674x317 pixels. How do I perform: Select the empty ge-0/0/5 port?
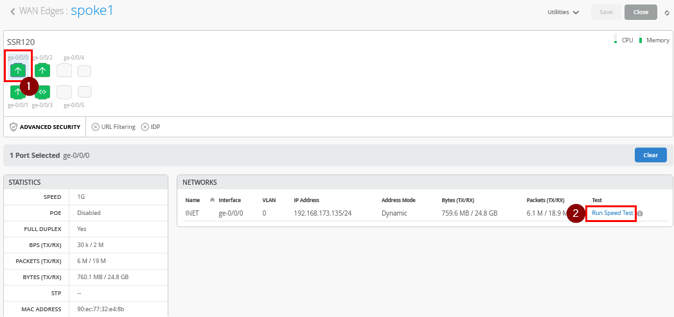click(64, 92)
